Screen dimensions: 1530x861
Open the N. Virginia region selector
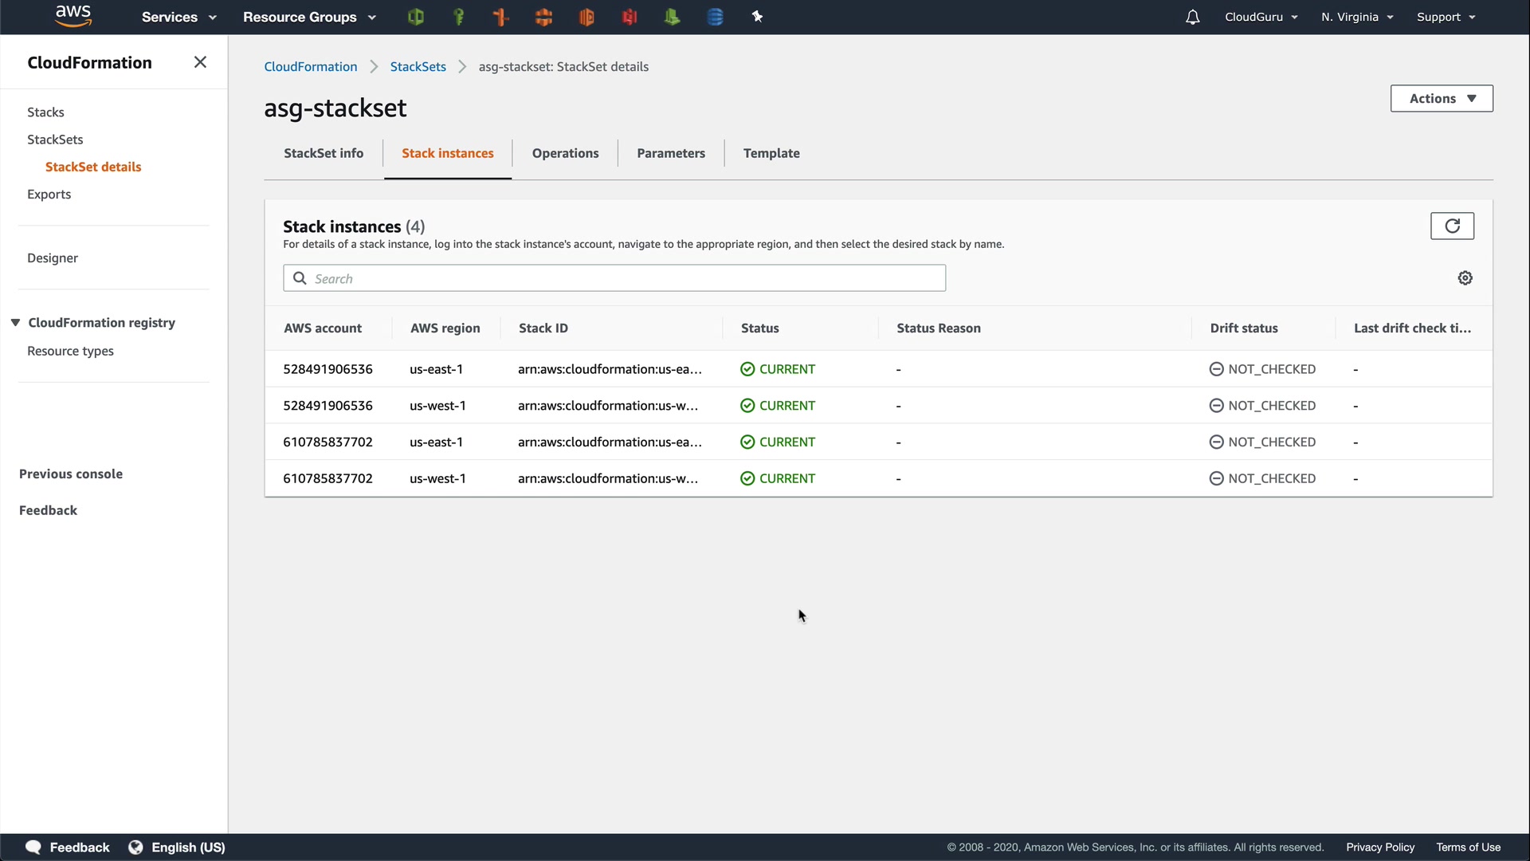coord(1356,17)
